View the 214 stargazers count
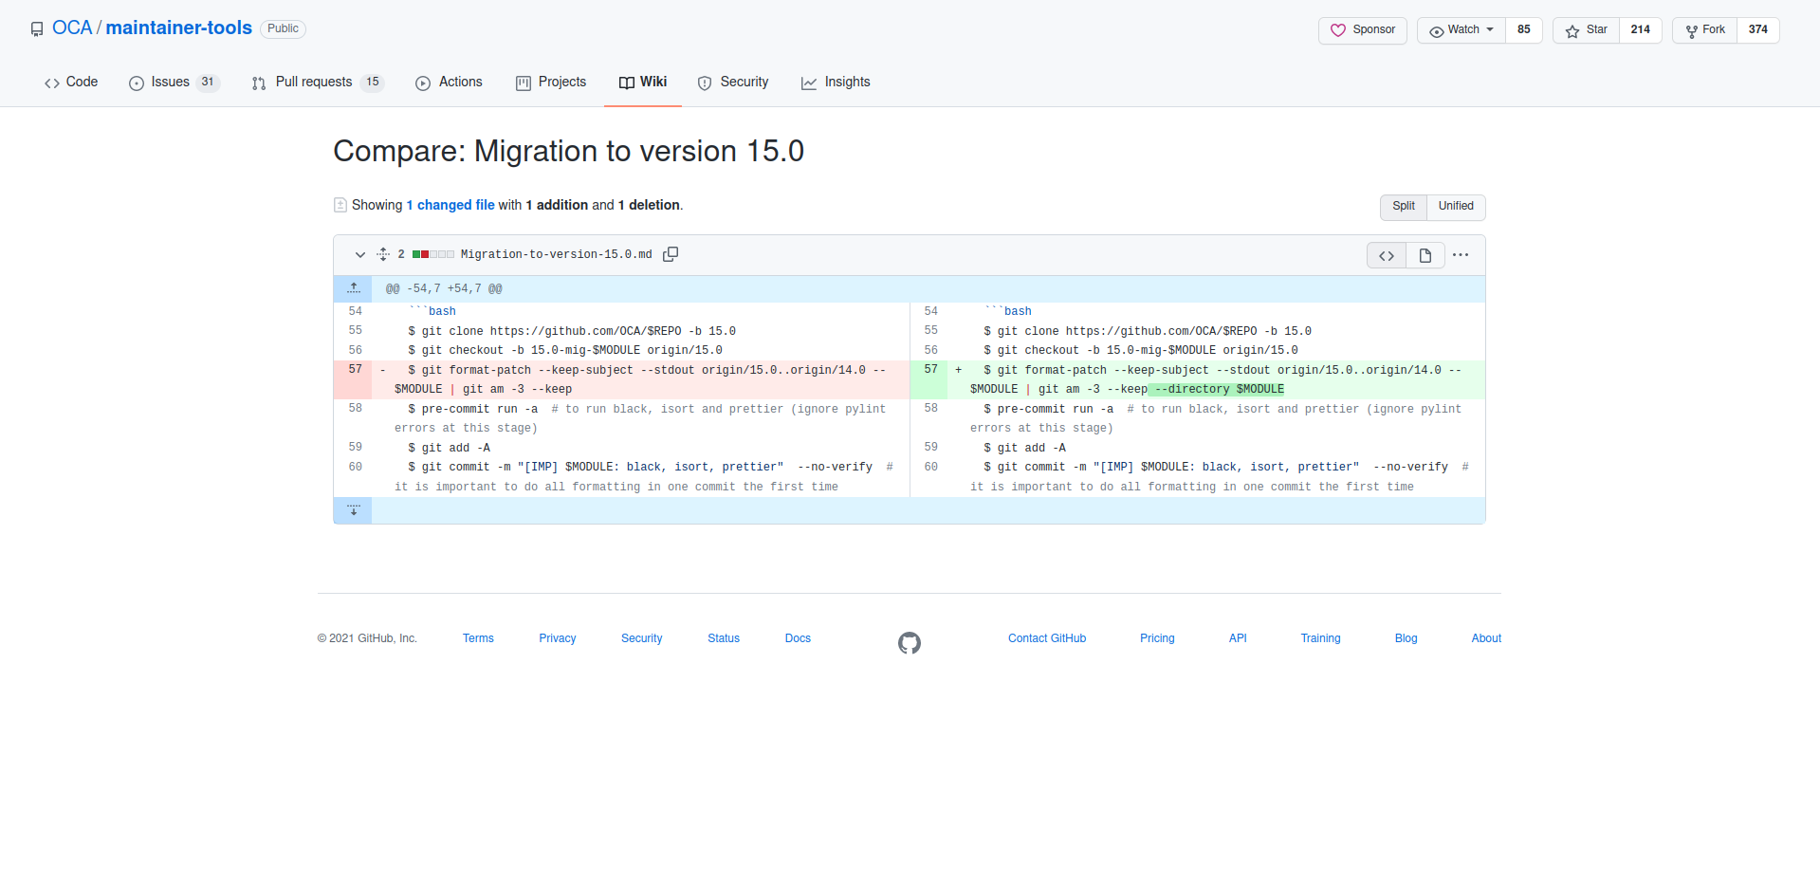Image resolution: width=1820 pixels, height=885 pixels. click(1641, 30)
